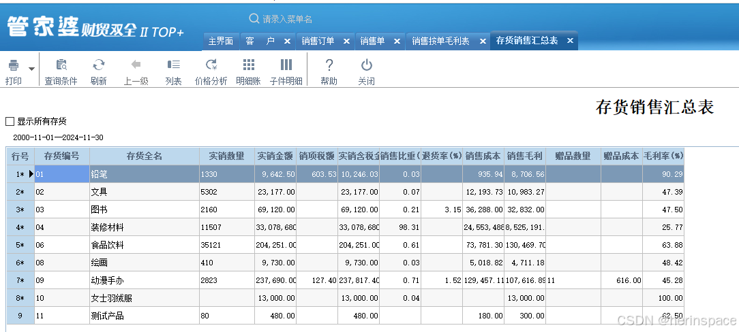Image resolution: width=739 pixels, height=332 pixels.
Task: Click the 3.15 return rate cell
Action: pyautogui.click(x=442, y=210)
